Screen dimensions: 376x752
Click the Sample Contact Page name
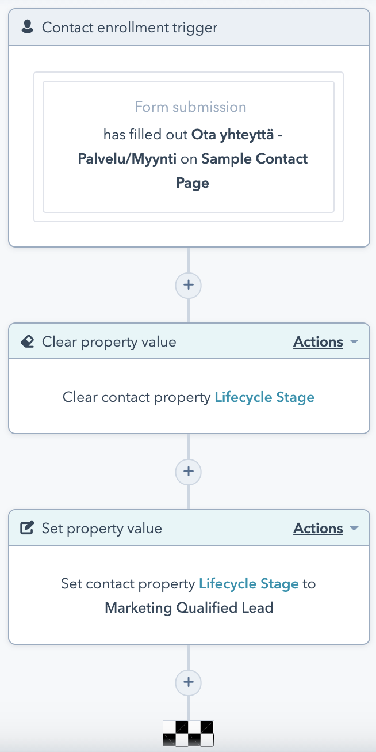pyautogui.click(x=255, y=159)
